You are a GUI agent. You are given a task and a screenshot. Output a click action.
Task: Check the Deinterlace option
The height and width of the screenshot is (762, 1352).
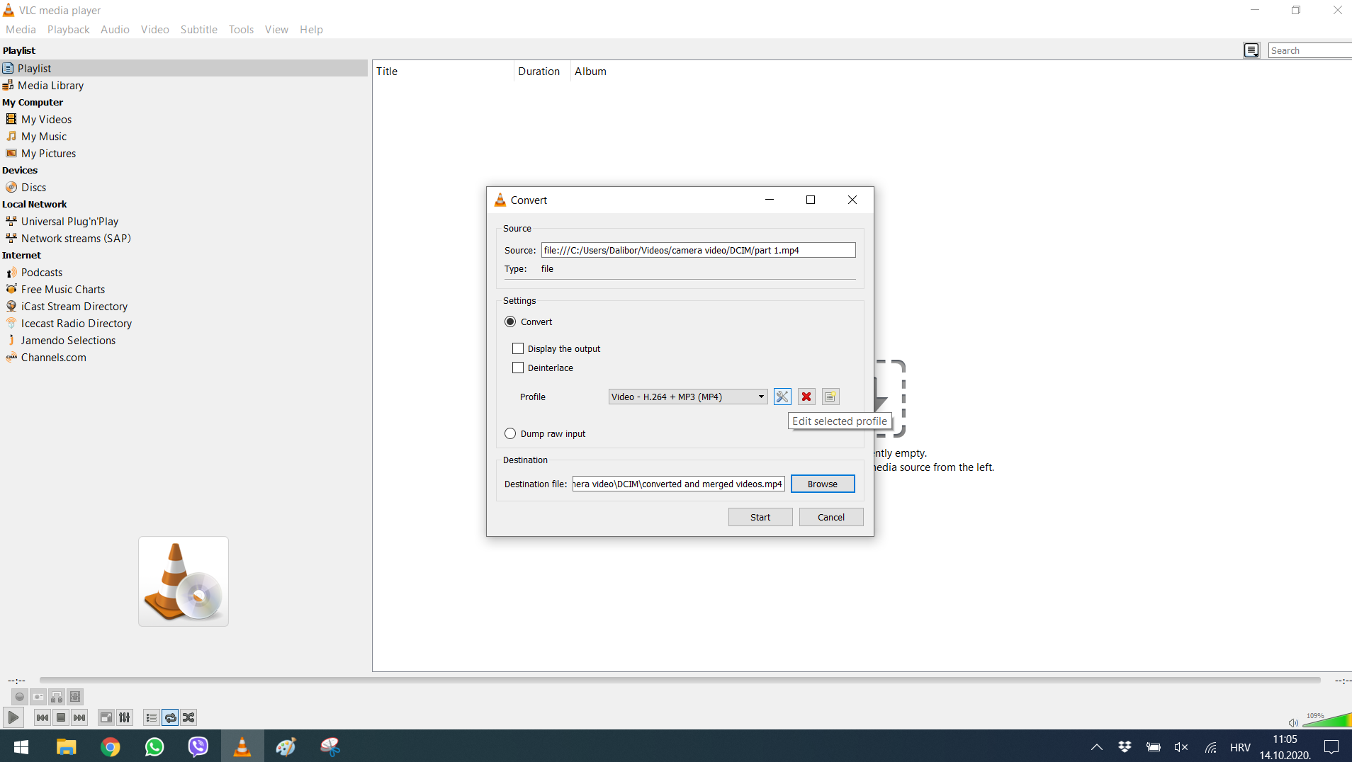(518, 368)
